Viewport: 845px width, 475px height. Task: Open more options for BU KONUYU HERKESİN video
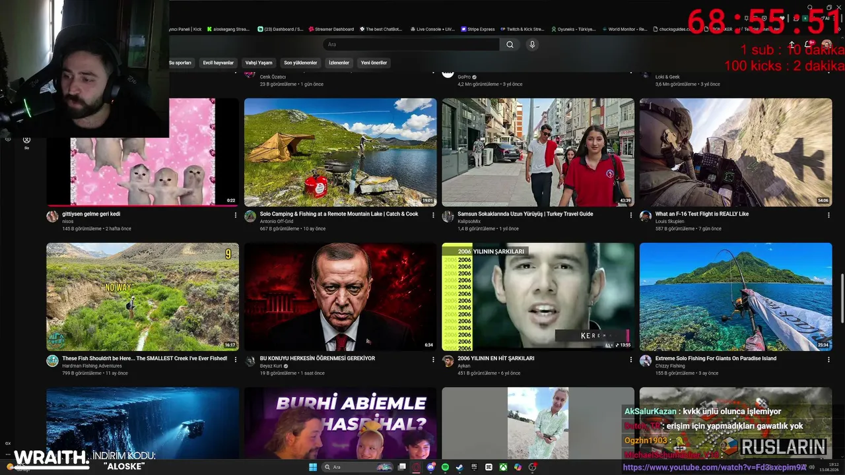pos(433,360)
